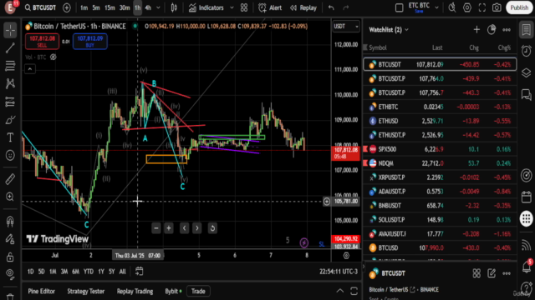The height and width of the screenshot is (300, 535).
Task: Hide the Vol BTC indicator
Action: coord(53,57)
